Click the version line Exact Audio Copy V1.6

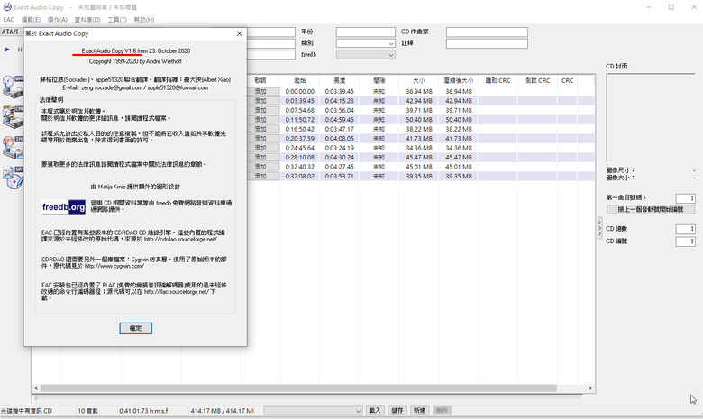(x=108, y=50)
